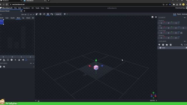Open the Tools menu
This screenshot has width=187, height=105.
[x=37, y=8]
